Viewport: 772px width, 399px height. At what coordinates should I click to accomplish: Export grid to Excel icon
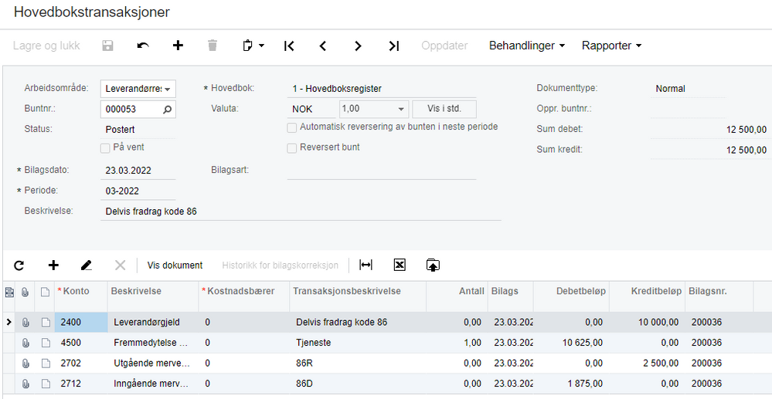pos(400,265)
